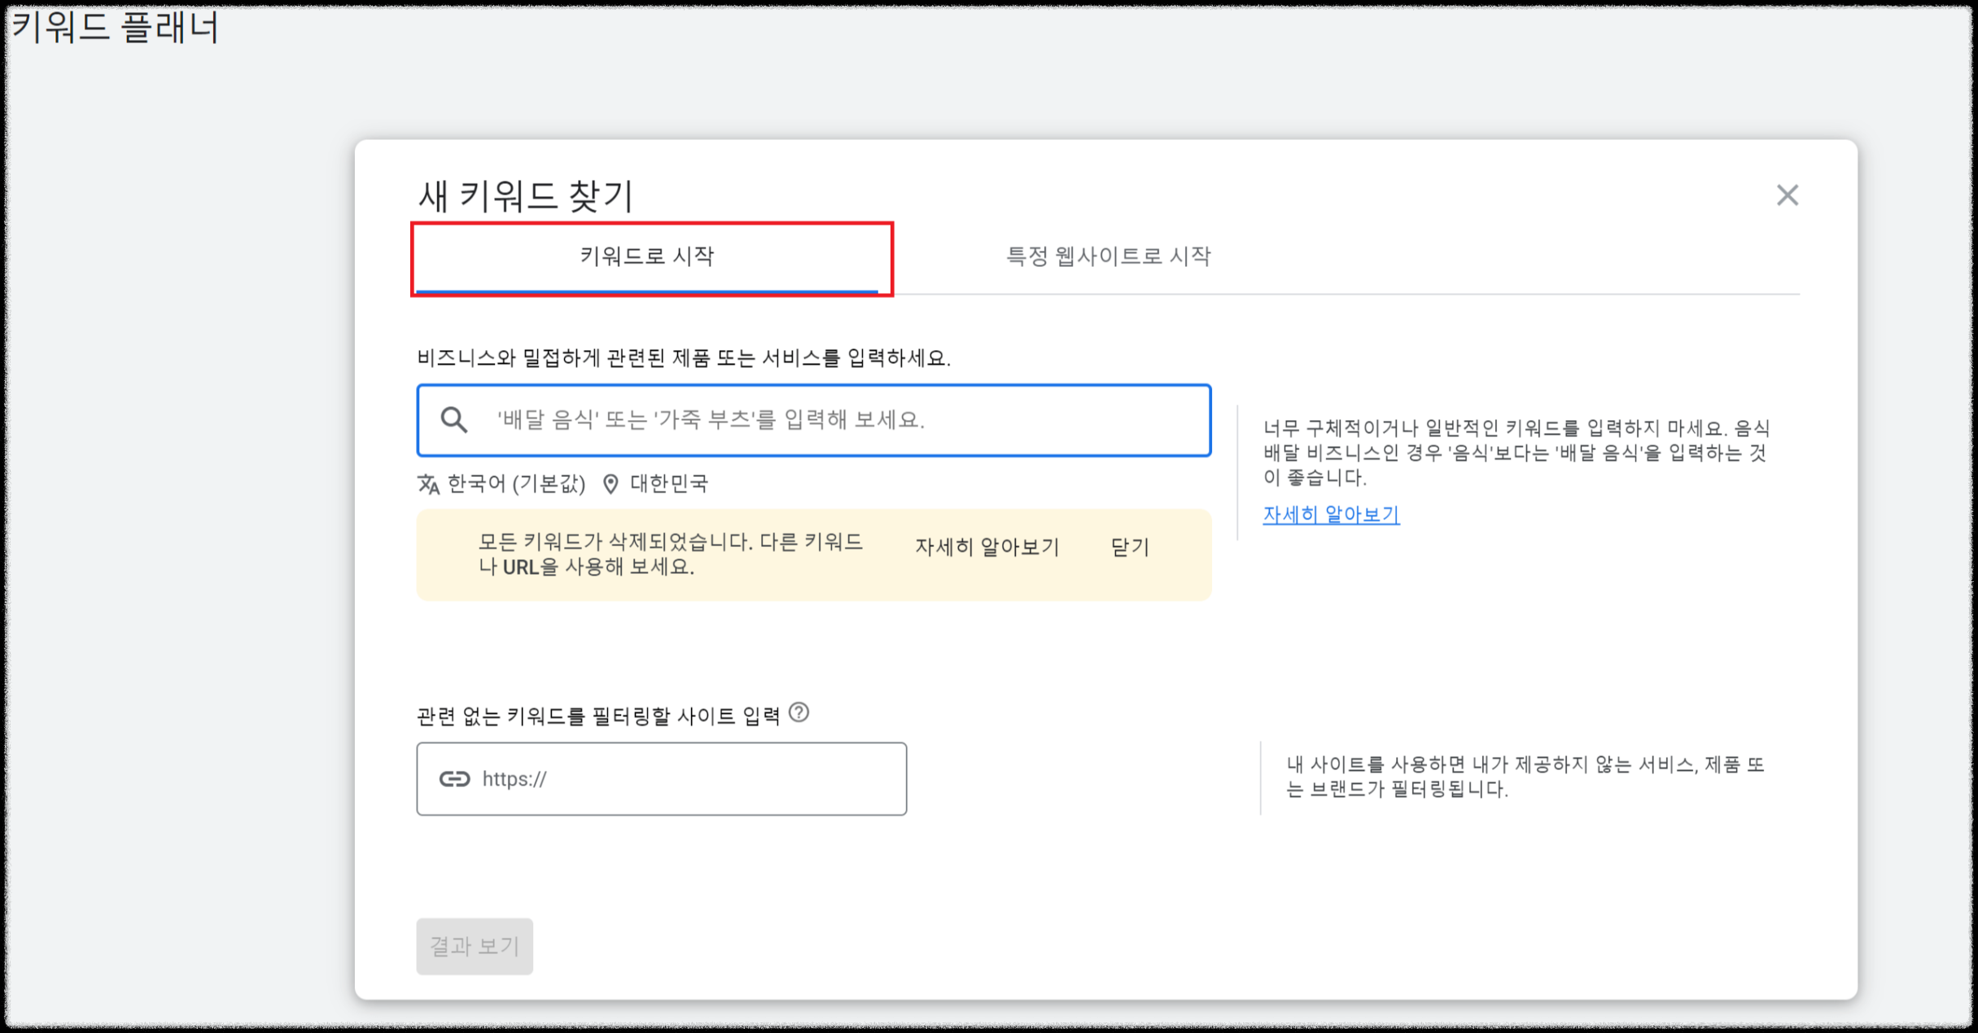Click the search magnifier icon in keyword field

point(454,420)
